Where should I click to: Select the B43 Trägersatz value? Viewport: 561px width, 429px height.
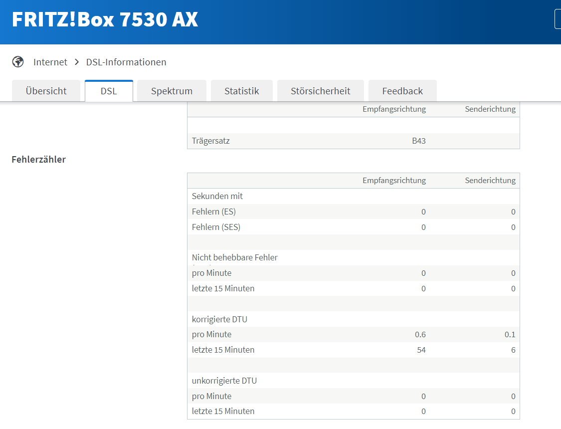point(418,141)
